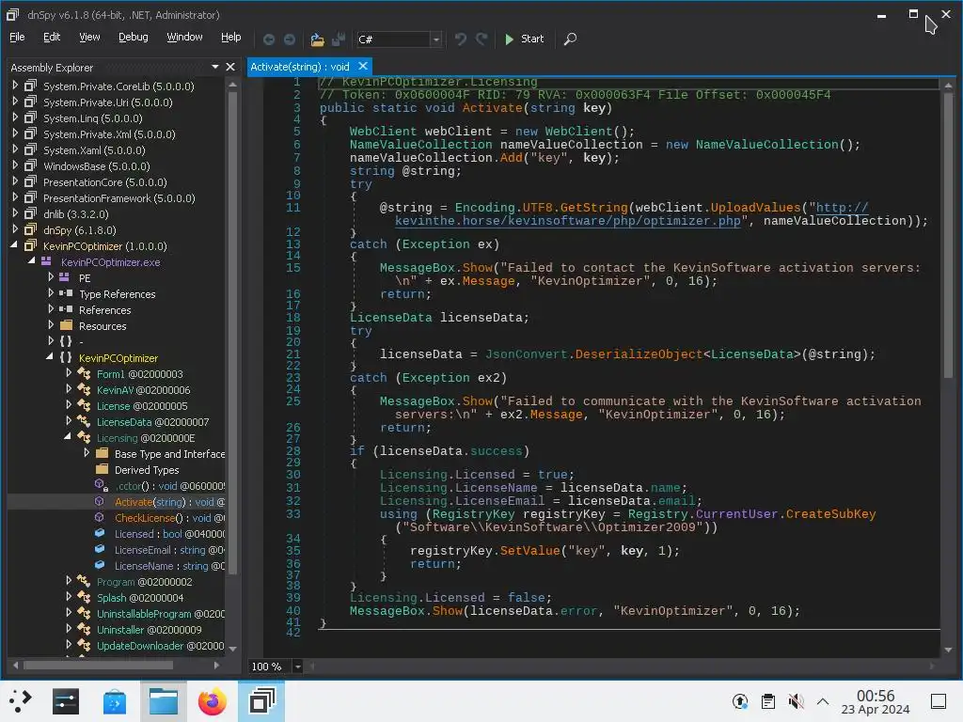
Task: Open an assembly using the folder icon
Action: click(317, 39)
